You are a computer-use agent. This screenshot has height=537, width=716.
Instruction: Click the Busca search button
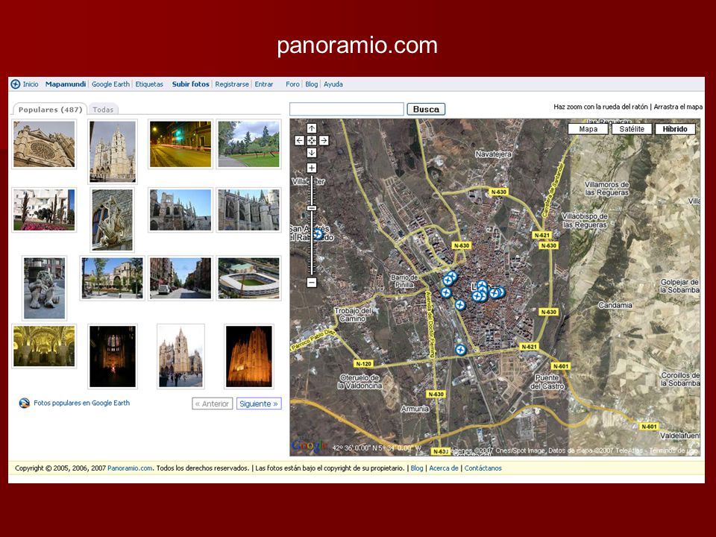point(426,109)
